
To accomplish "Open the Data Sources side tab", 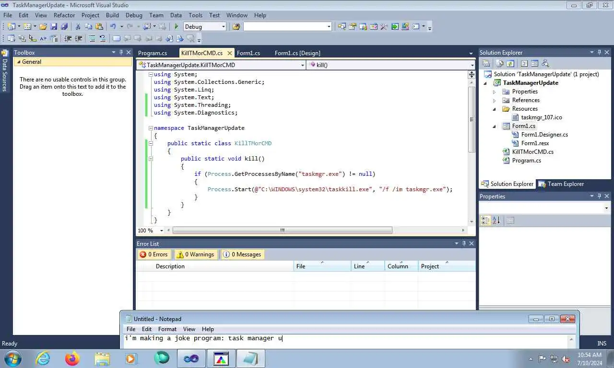I will click(x=4, y=71).
